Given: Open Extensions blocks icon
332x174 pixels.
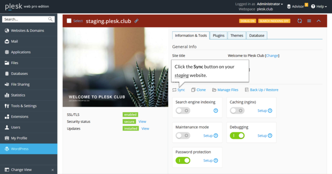Looking at the screenshot, I should (x=7, y=117).
